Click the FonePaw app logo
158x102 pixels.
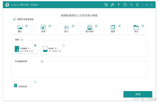(7, 5)
